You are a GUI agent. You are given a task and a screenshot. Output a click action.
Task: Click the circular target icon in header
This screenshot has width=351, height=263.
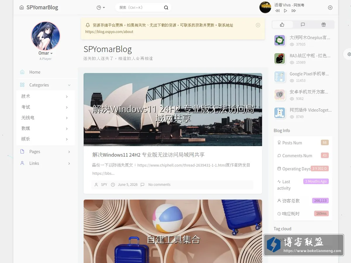330,8
